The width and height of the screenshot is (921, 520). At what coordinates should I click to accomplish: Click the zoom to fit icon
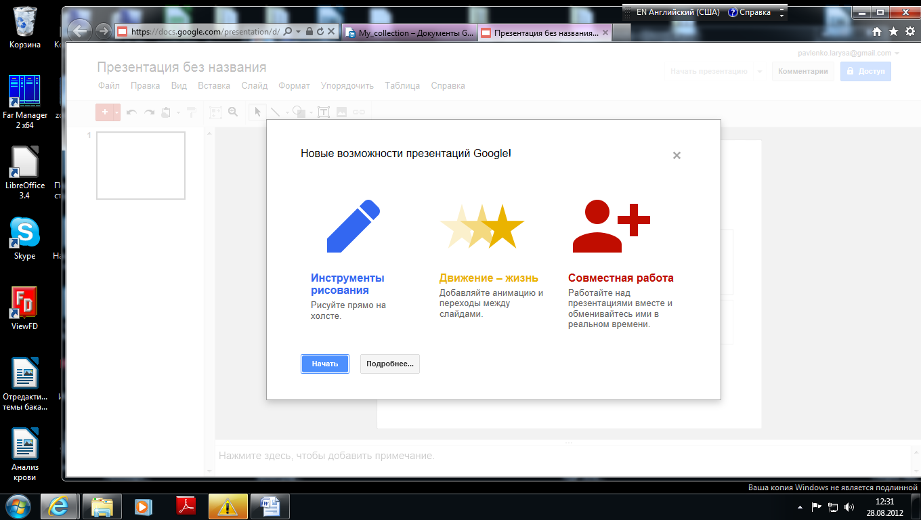coord(215,112)
